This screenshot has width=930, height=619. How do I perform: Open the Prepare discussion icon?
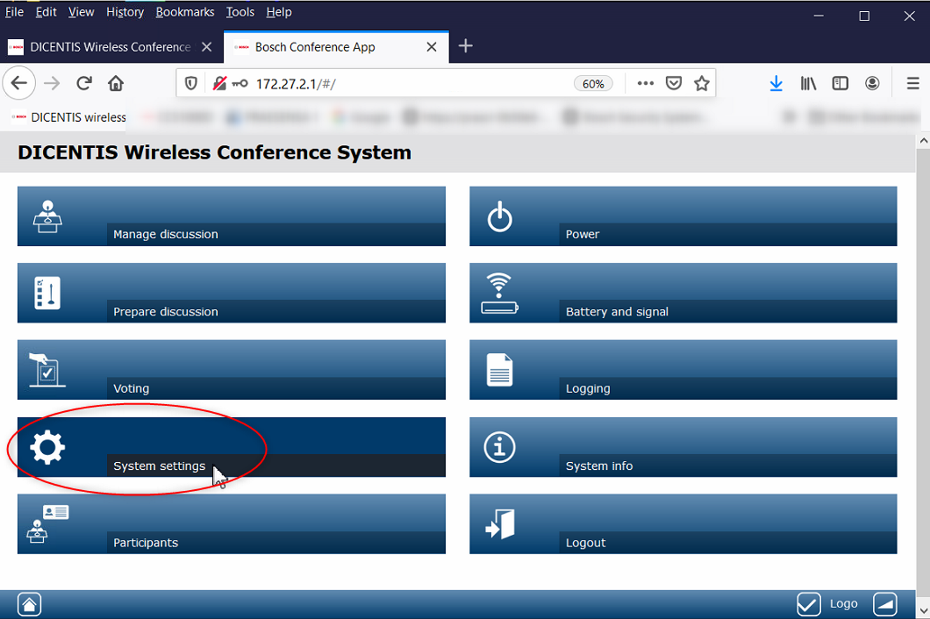(47, 293)
